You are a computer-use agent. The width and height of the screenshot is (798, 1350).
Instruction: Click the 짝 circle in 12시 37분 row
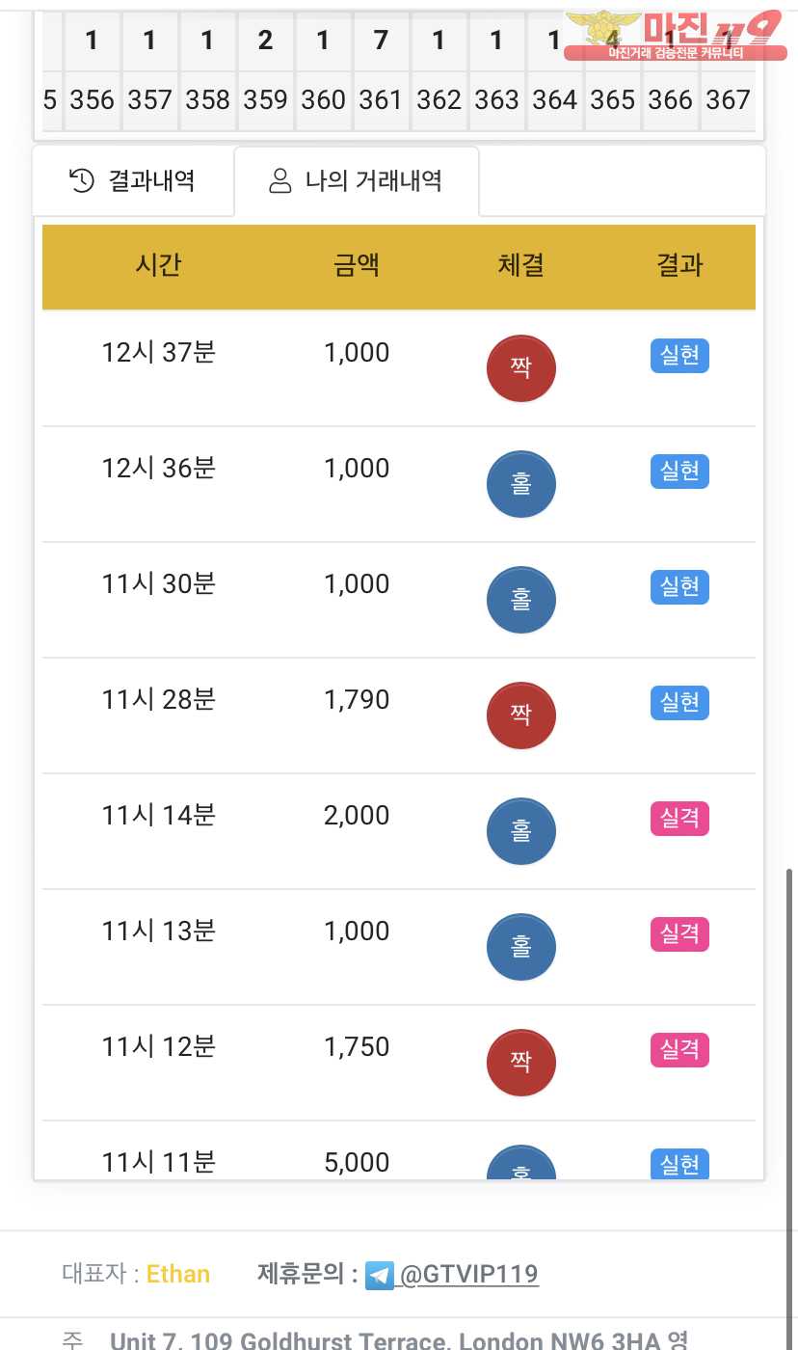520,368
